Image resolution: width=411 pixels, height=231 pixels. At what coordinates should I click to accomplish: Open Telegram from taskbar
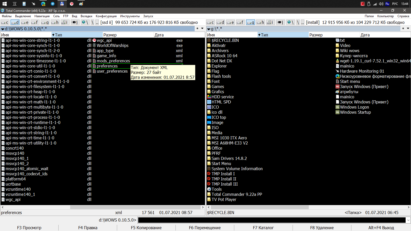53,4
